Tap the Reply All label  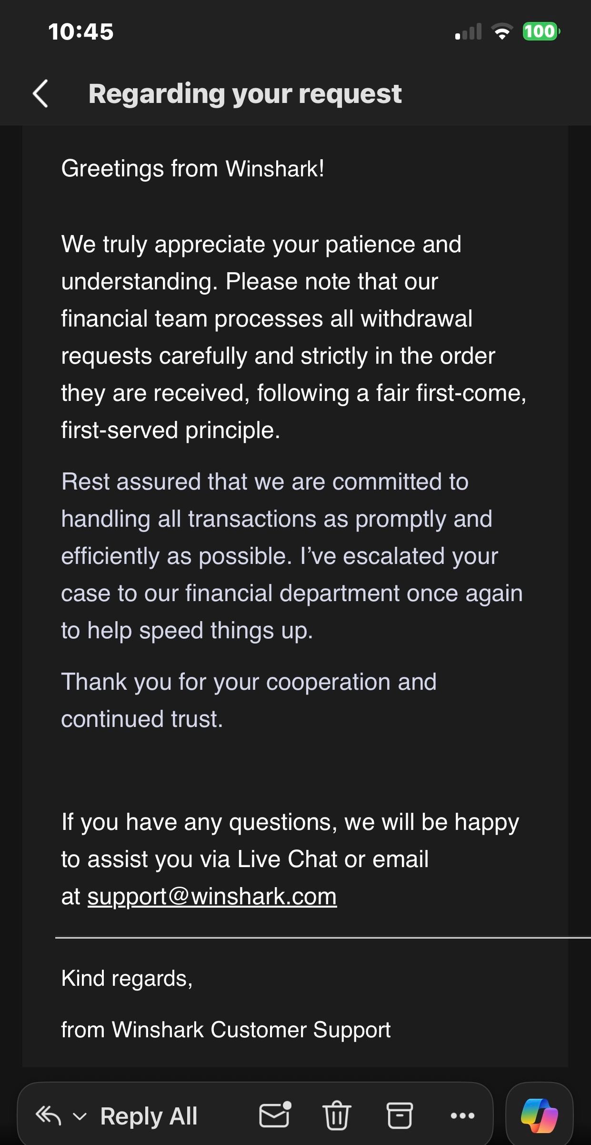pyautogui.click(x=149, y=1116)
